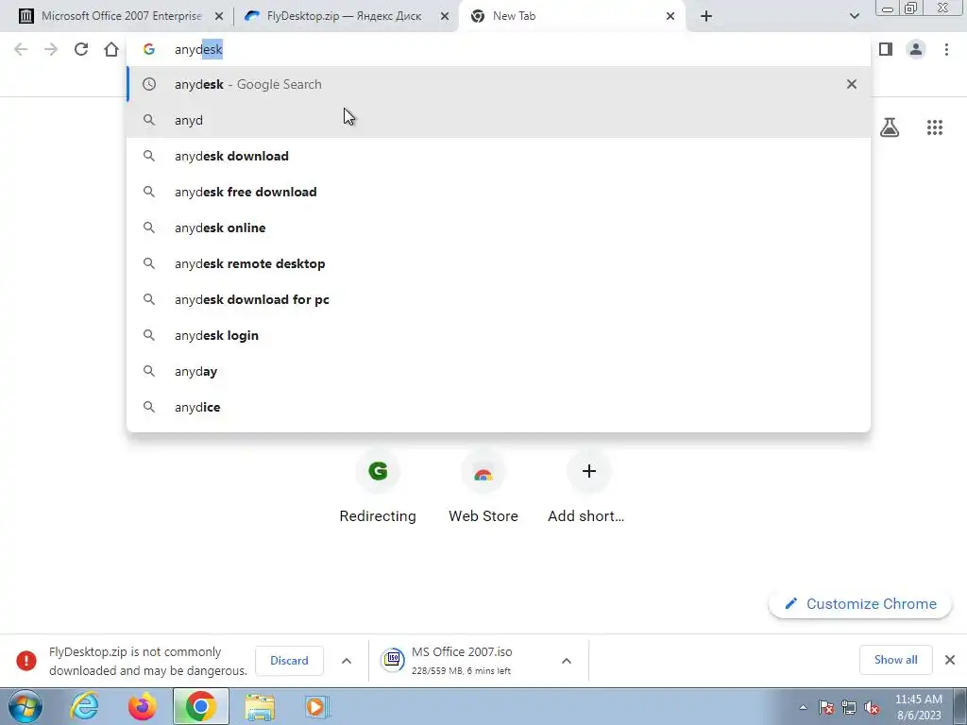Viewport: 967px width, 725px height.
Task: Click Show desktop strip beside the clock
Action: [x=959, y=706]
